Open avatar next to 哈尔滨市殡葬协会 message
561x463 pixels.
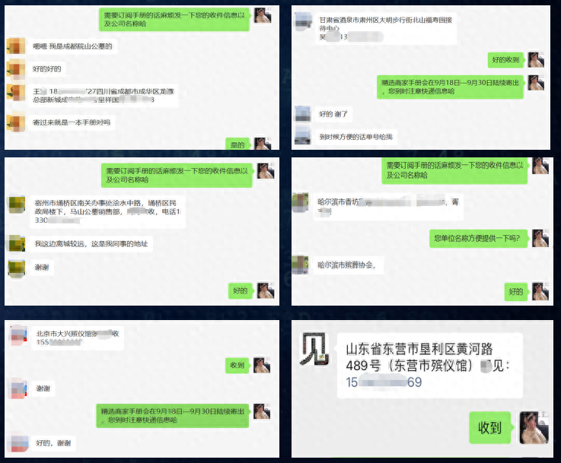point(300,265)
